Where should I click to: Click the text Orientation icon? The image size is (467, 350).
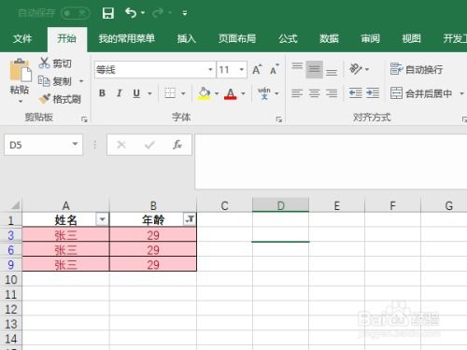356,69
